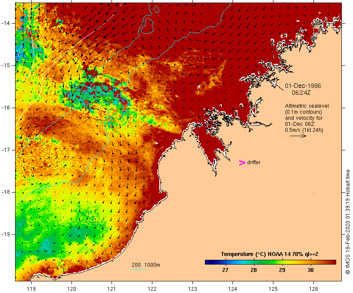Click colorbar label '28'

(x=254, y=270)
